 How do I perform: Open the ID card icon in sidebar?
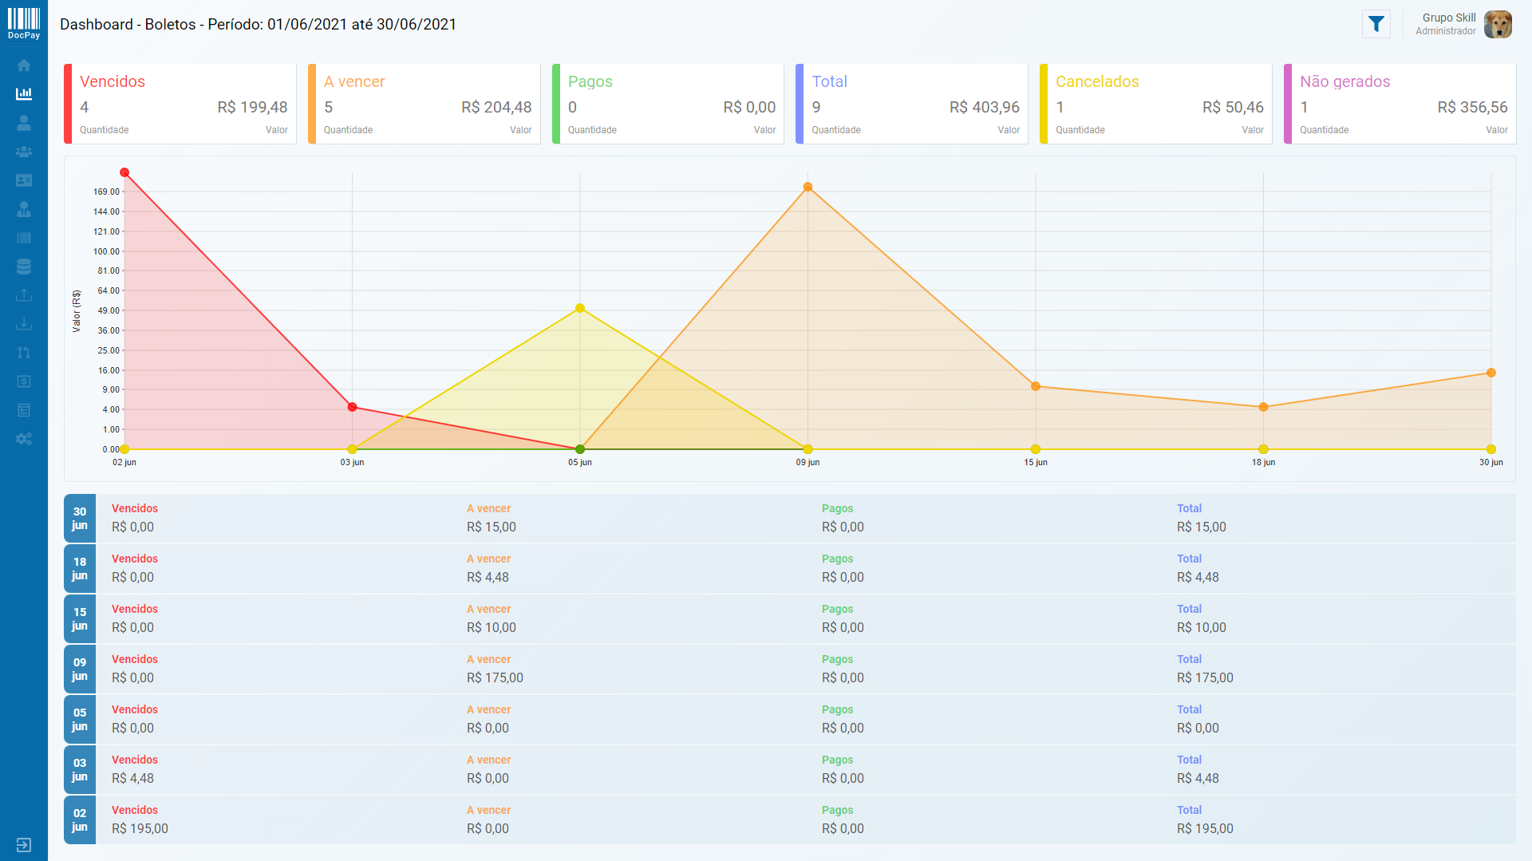24,180
